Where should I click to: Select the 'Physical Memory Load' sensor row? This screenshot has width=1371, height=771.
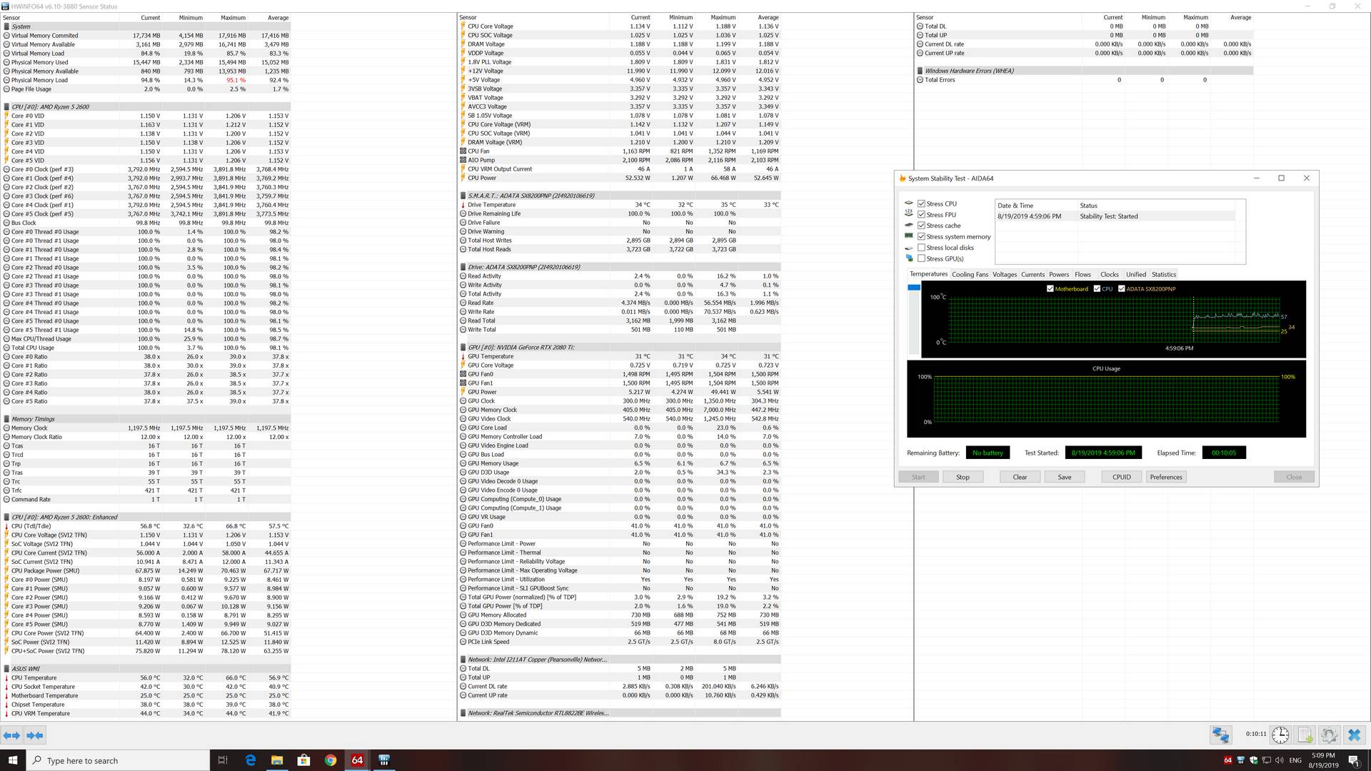146,80
